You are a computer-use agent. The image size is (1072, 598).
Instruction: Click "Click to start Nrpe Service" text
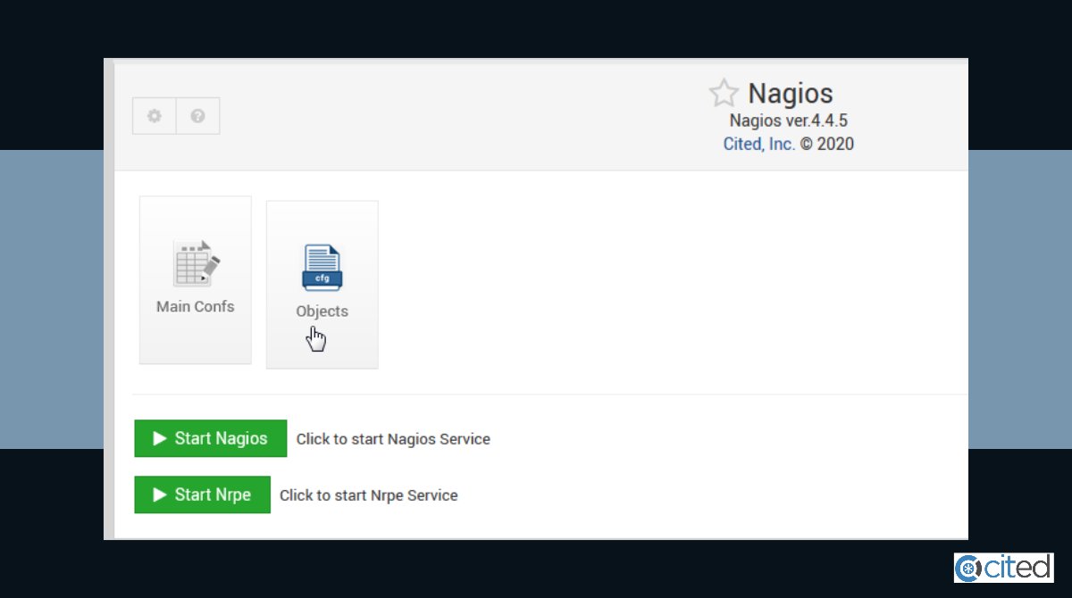point(369,495)
